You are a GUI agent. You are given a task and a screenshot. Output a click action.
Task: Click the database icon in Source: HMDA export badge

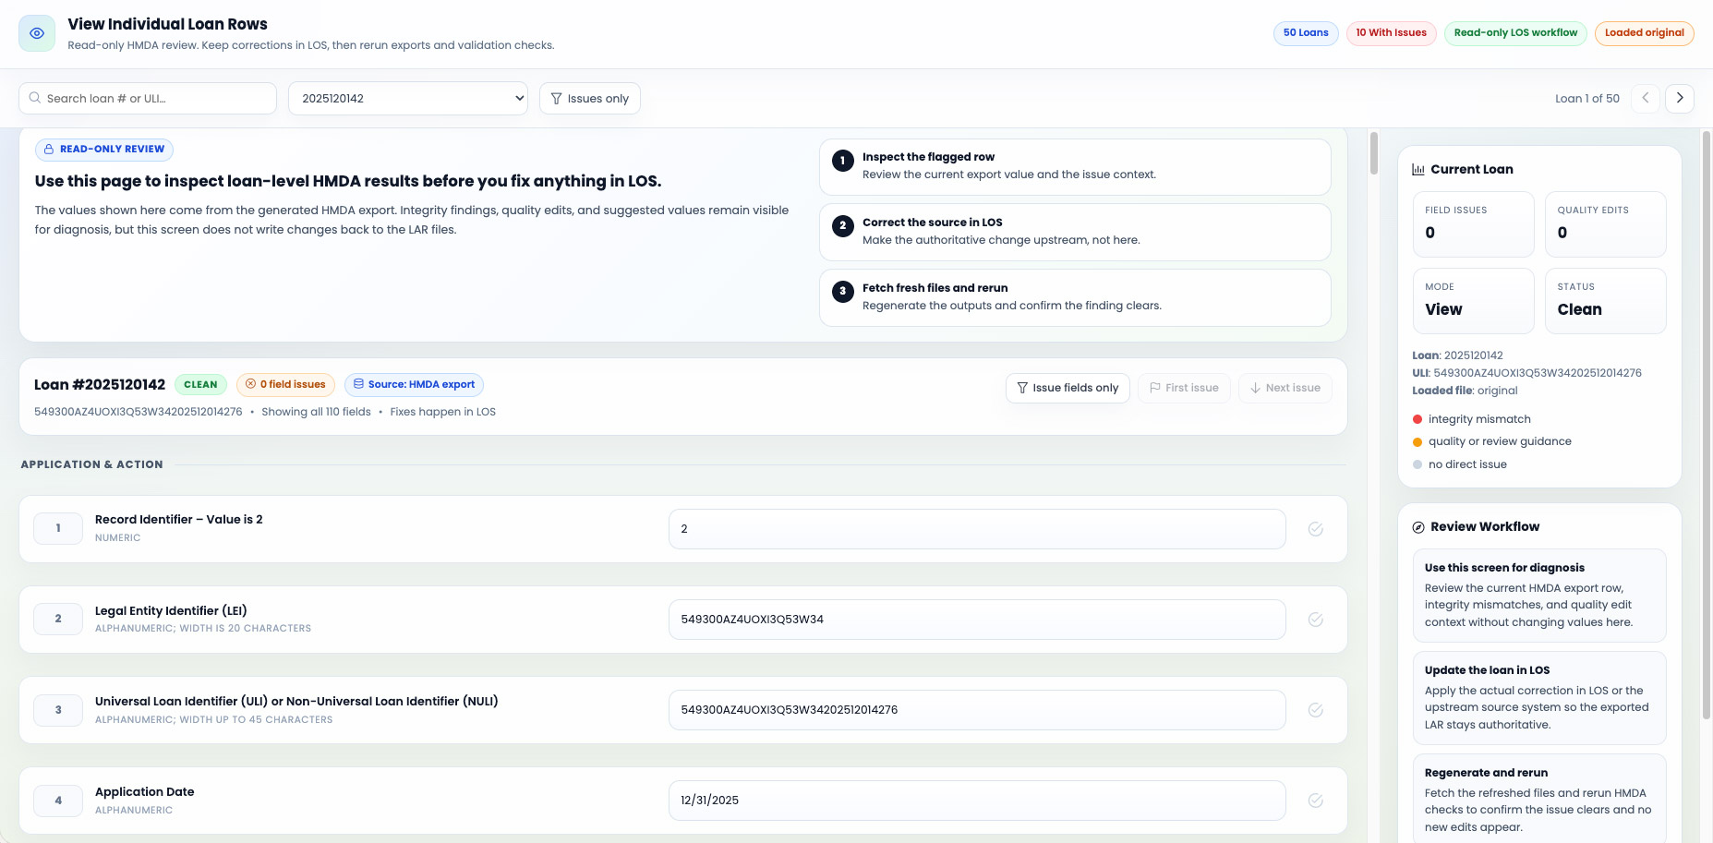358,384
